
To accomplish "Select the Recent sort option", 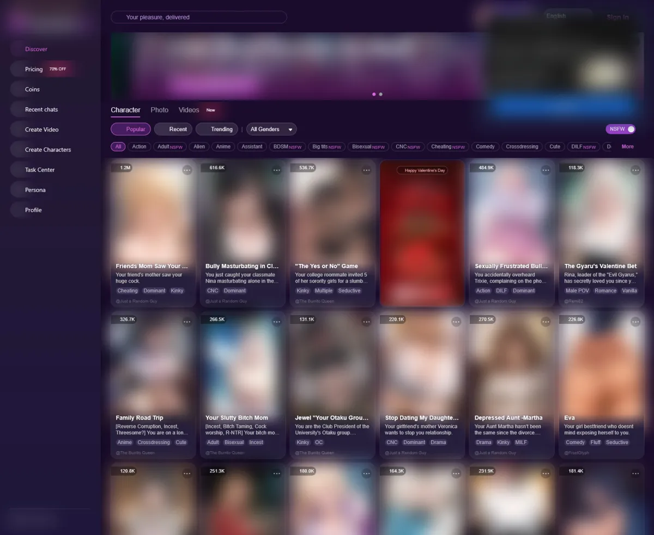I will [173, 129].
